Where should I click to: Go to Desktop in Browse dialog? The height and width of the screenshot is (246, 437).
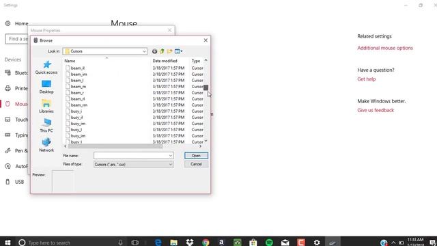[x=46, y=87]
